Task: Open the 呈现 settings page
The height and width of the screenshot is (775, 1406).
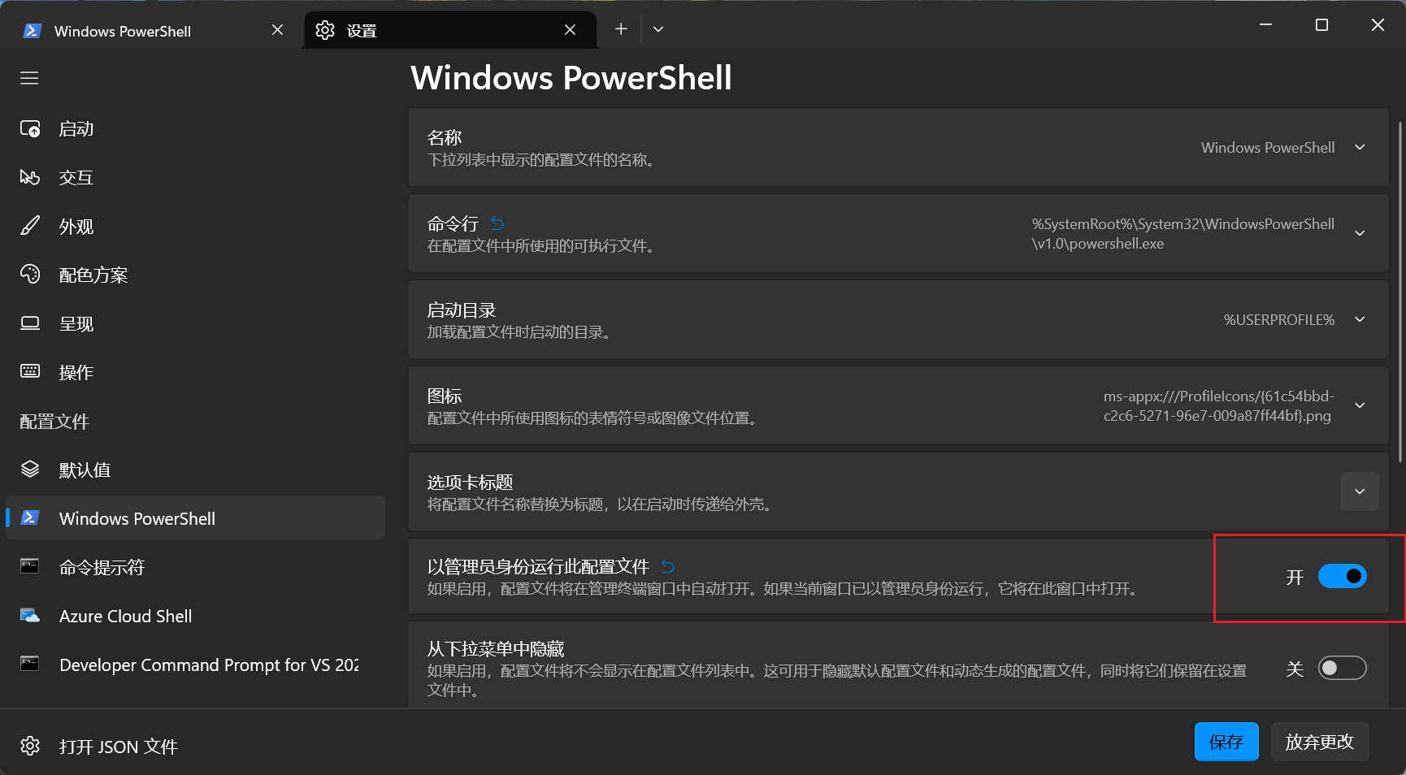Action: tap(195, 324)
